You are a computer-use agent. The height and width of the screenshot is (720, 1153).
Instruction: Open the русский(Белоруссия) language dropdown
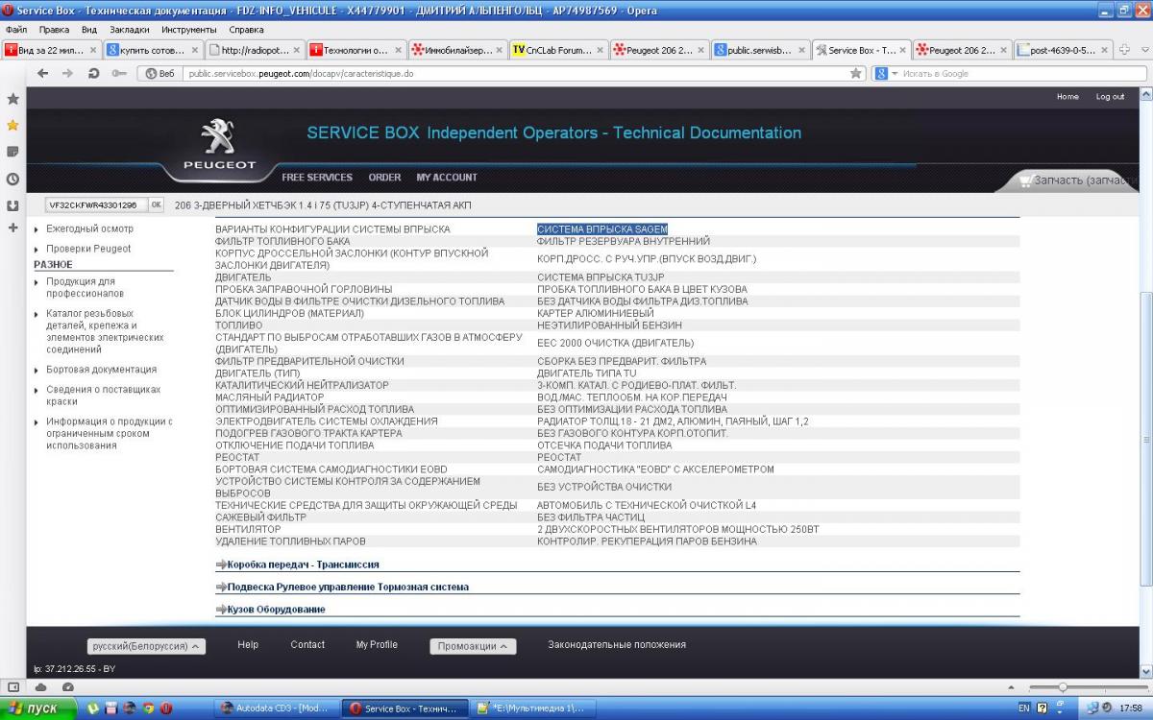tap(146, 646)
